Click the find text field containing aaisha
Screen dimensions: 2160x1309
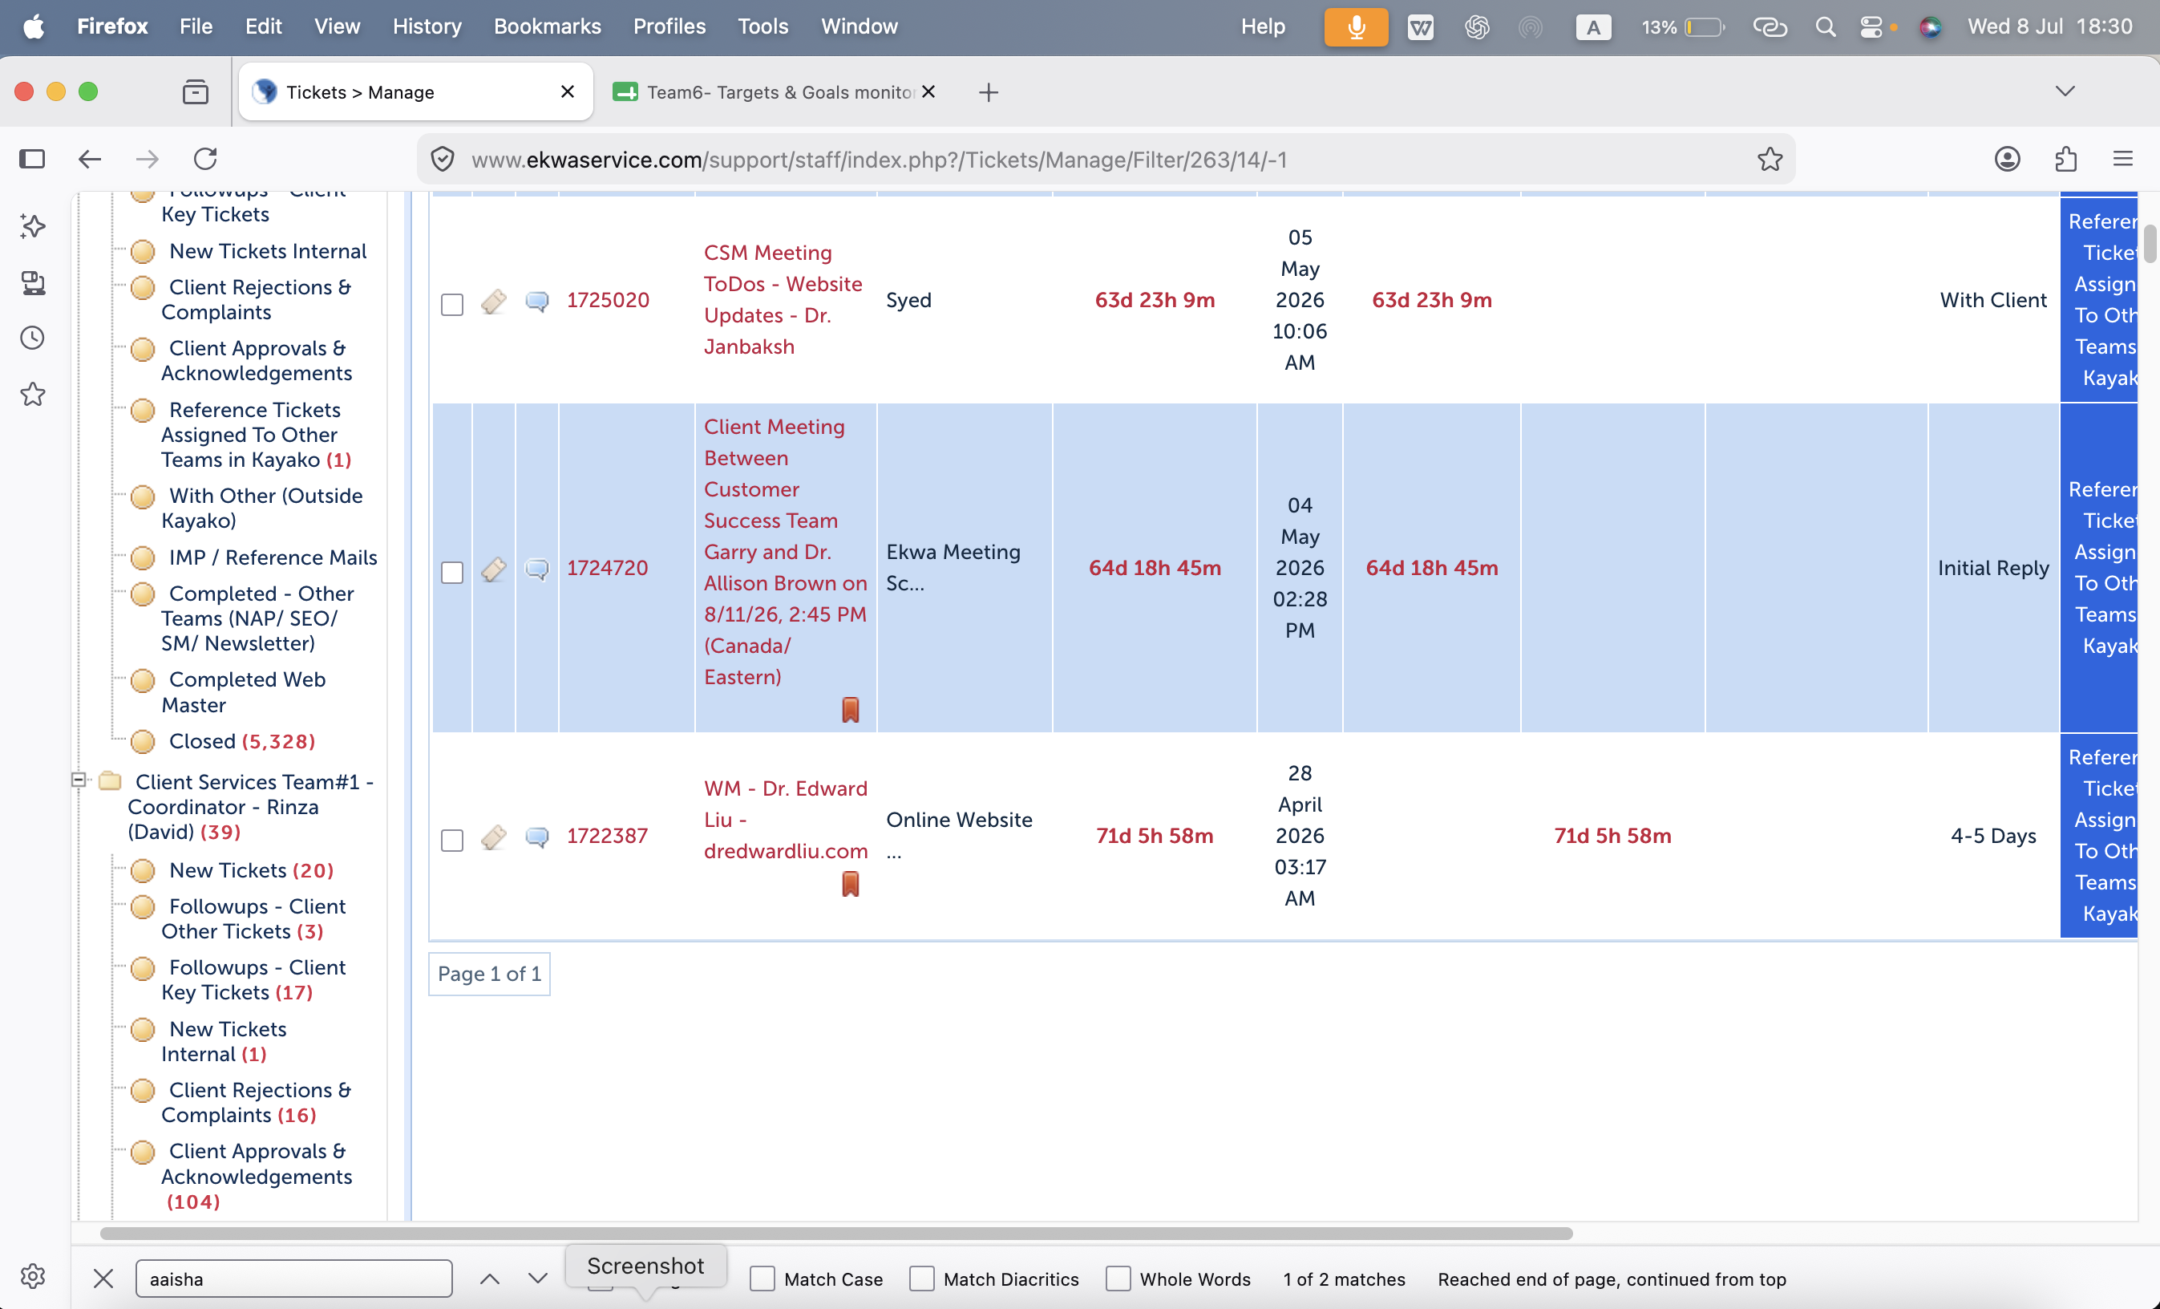click(x=293, y=1279)
